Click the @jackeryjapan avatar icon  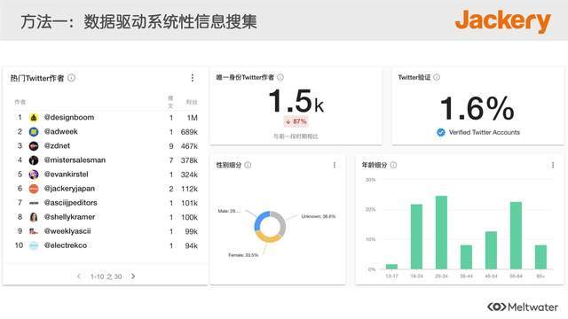pos(34,189)
